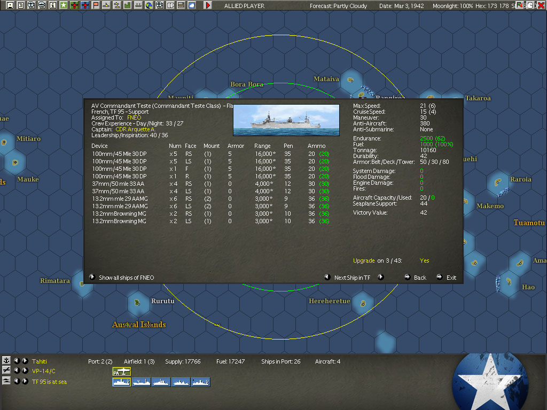This screenshot has width=547, height=410.
Task: Click the 'Aircraft: 4' text
Action: 327,361
